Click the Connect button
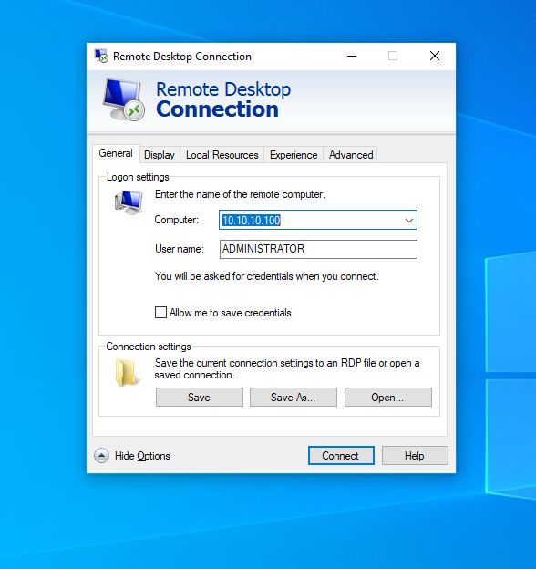The image size is (536, 569). click(341, 455)
